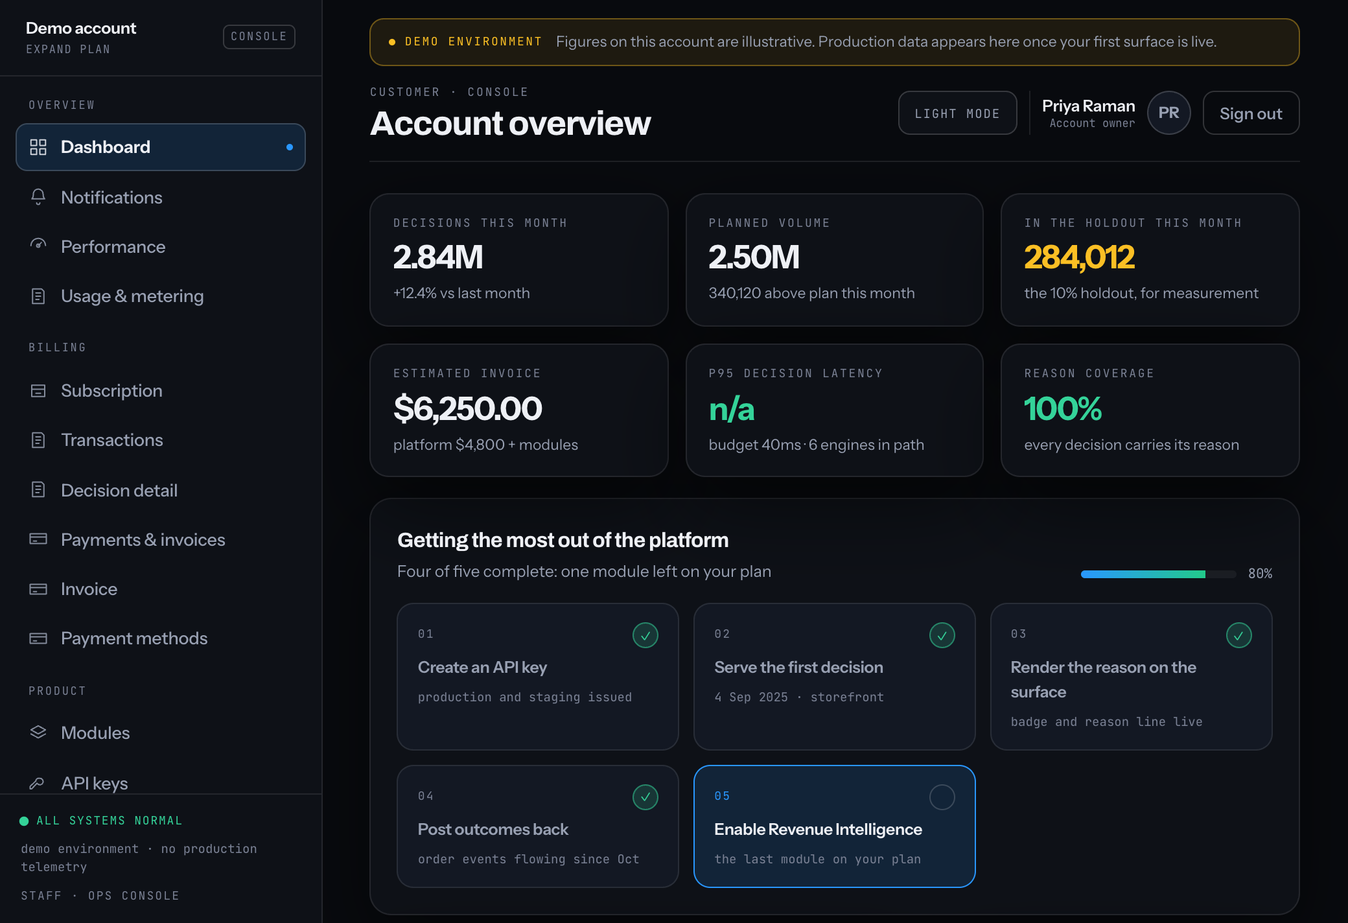Click the Decisions This Month 2.84M card

(x=518, y=259)
